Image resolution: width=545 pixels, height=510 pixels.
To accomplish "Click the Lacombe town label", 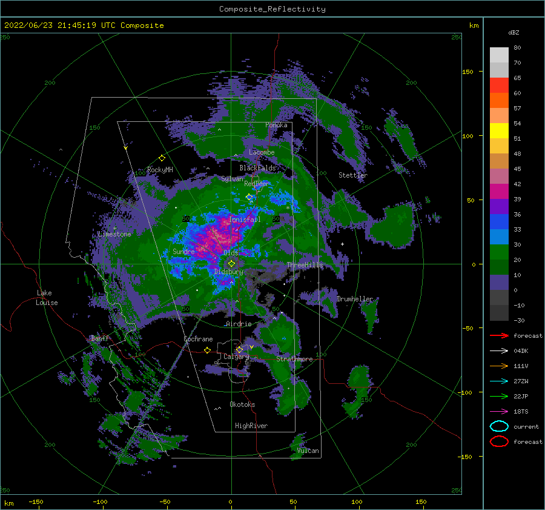I will (x=262, y=152).
